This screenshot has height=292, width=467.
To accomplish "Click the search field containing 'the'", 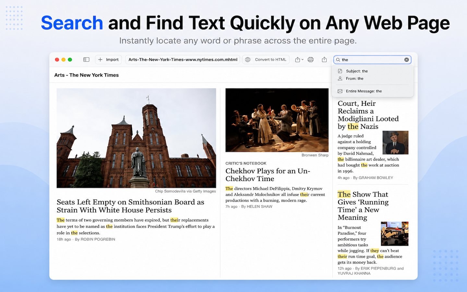I will click(x=372, y=60).
